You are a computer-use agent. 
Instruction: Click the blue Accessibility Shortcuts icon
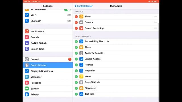[81, 41]
